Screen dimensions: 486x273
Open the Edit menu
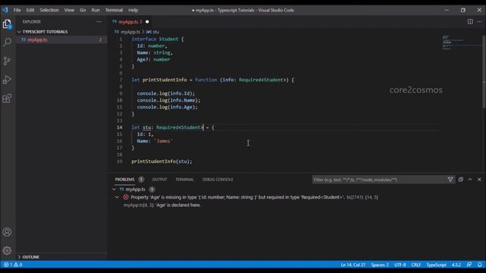(x=30, y=10)
